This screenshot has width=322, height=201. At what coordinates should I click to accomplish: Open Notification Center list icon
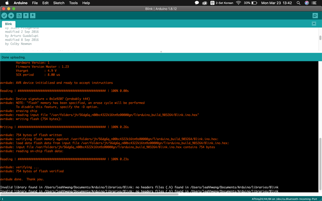coord(314,3)
